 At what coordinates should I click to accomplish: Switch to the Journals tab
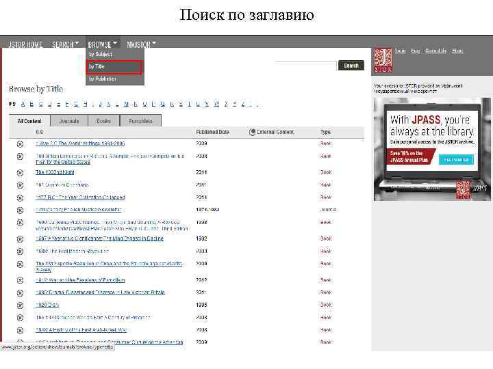click(69, 121)
